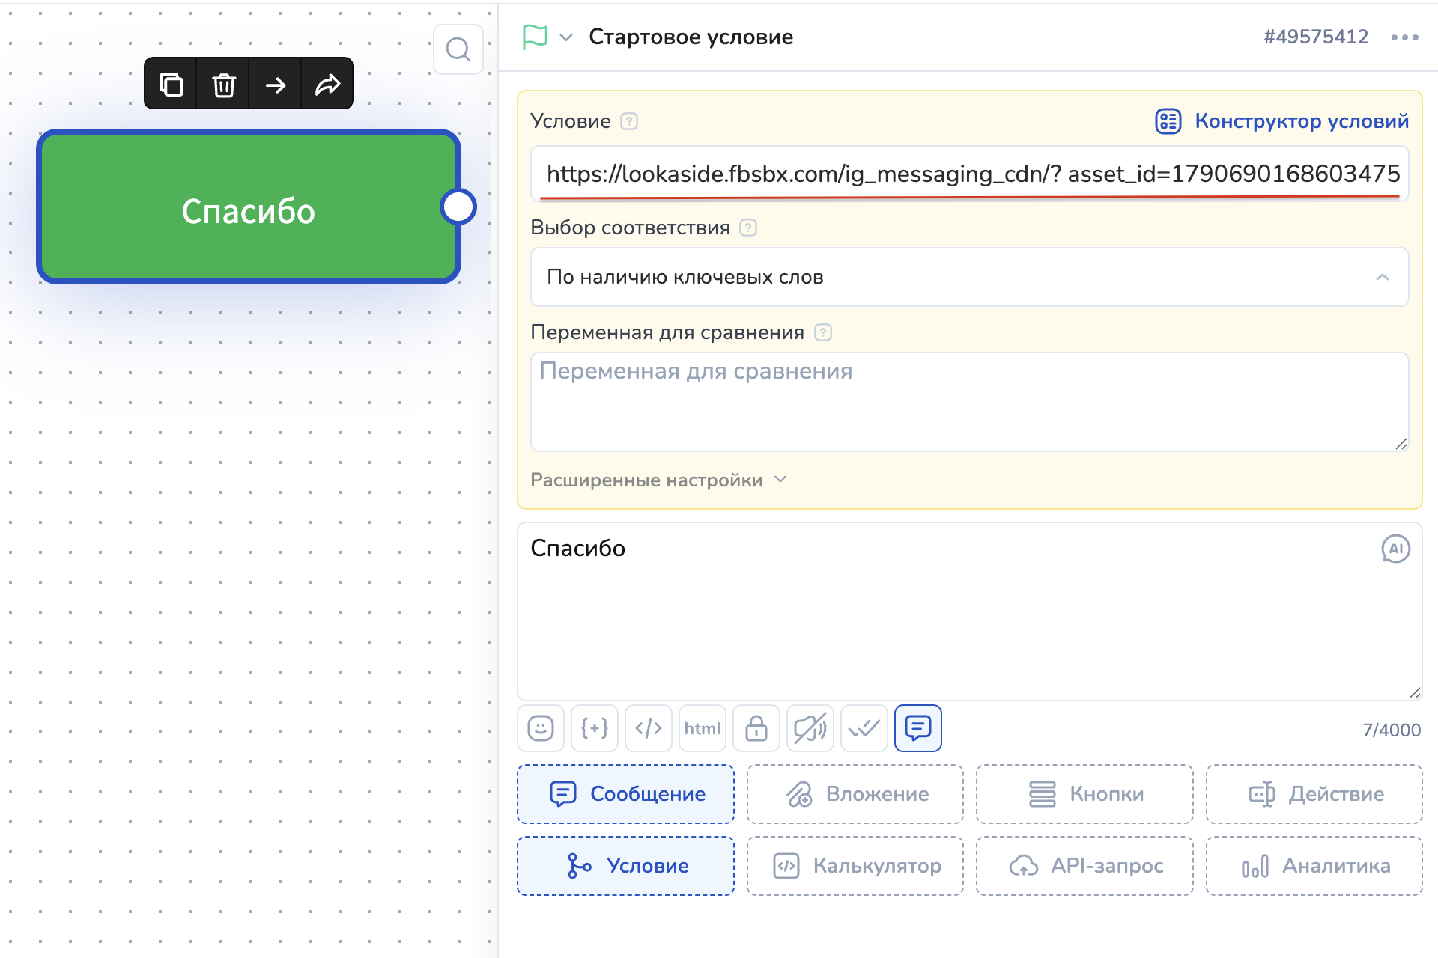The height and width of the screenshot is (958, 1438).
Task: Toggle the html formatting mode
Action: [702, 728]
